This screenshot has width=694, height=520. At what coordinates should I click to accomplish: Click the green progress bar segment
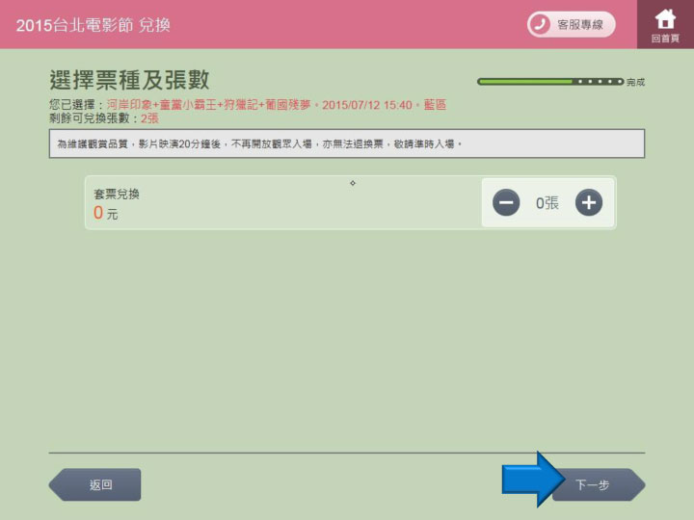click(525, 82)
